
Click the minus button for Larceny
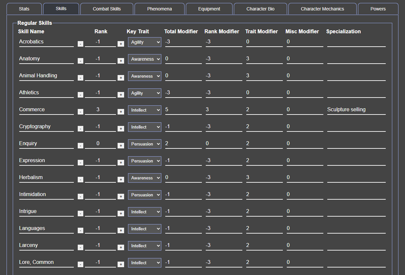[x=80, y=247]
